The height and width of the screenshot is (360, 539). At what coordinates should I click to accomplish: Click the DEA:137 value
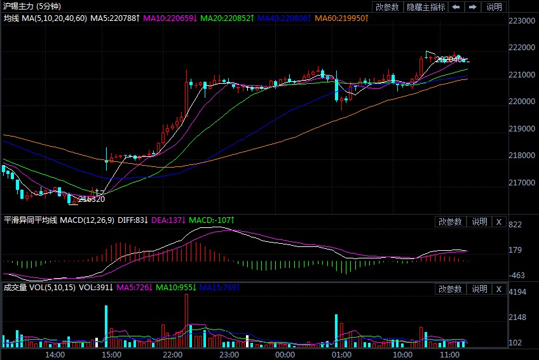(x=168, y=220)
